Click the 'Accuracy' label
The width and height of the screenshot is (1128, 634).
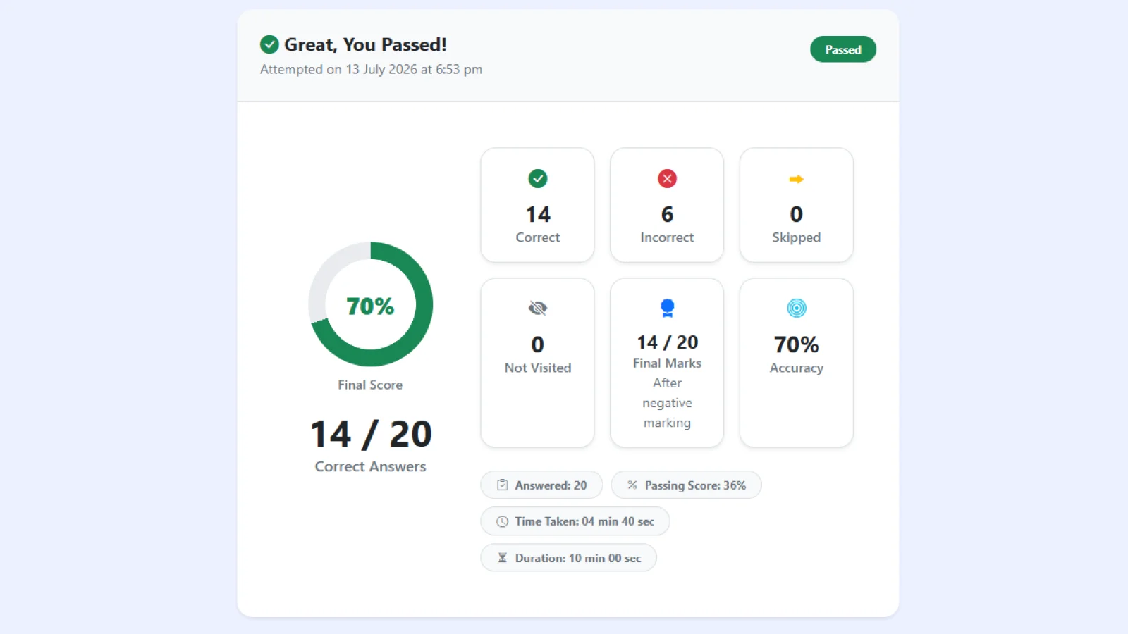coord(796,368)
